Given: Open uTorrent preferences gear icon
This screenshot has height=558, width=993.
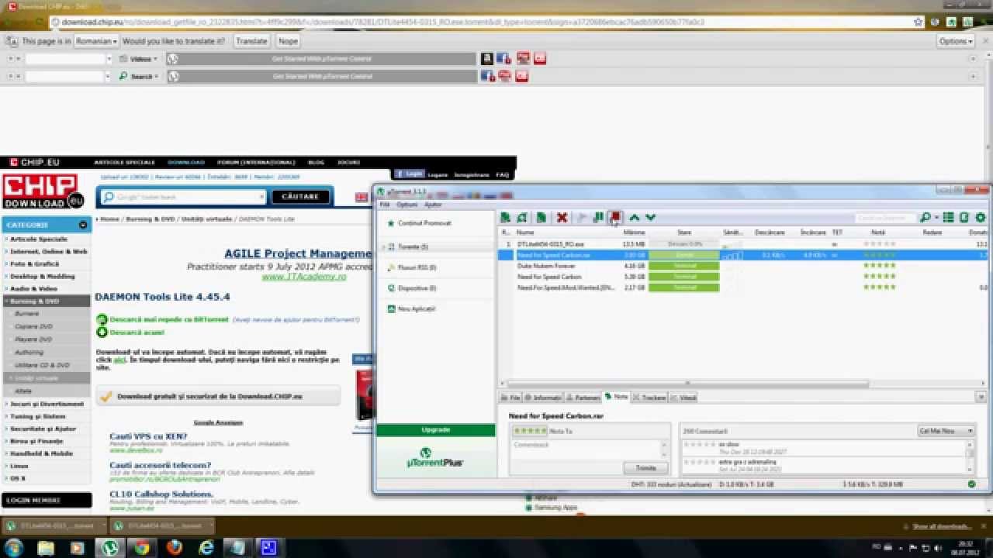Looking at the screenshot, I should [x=981, y=218].
